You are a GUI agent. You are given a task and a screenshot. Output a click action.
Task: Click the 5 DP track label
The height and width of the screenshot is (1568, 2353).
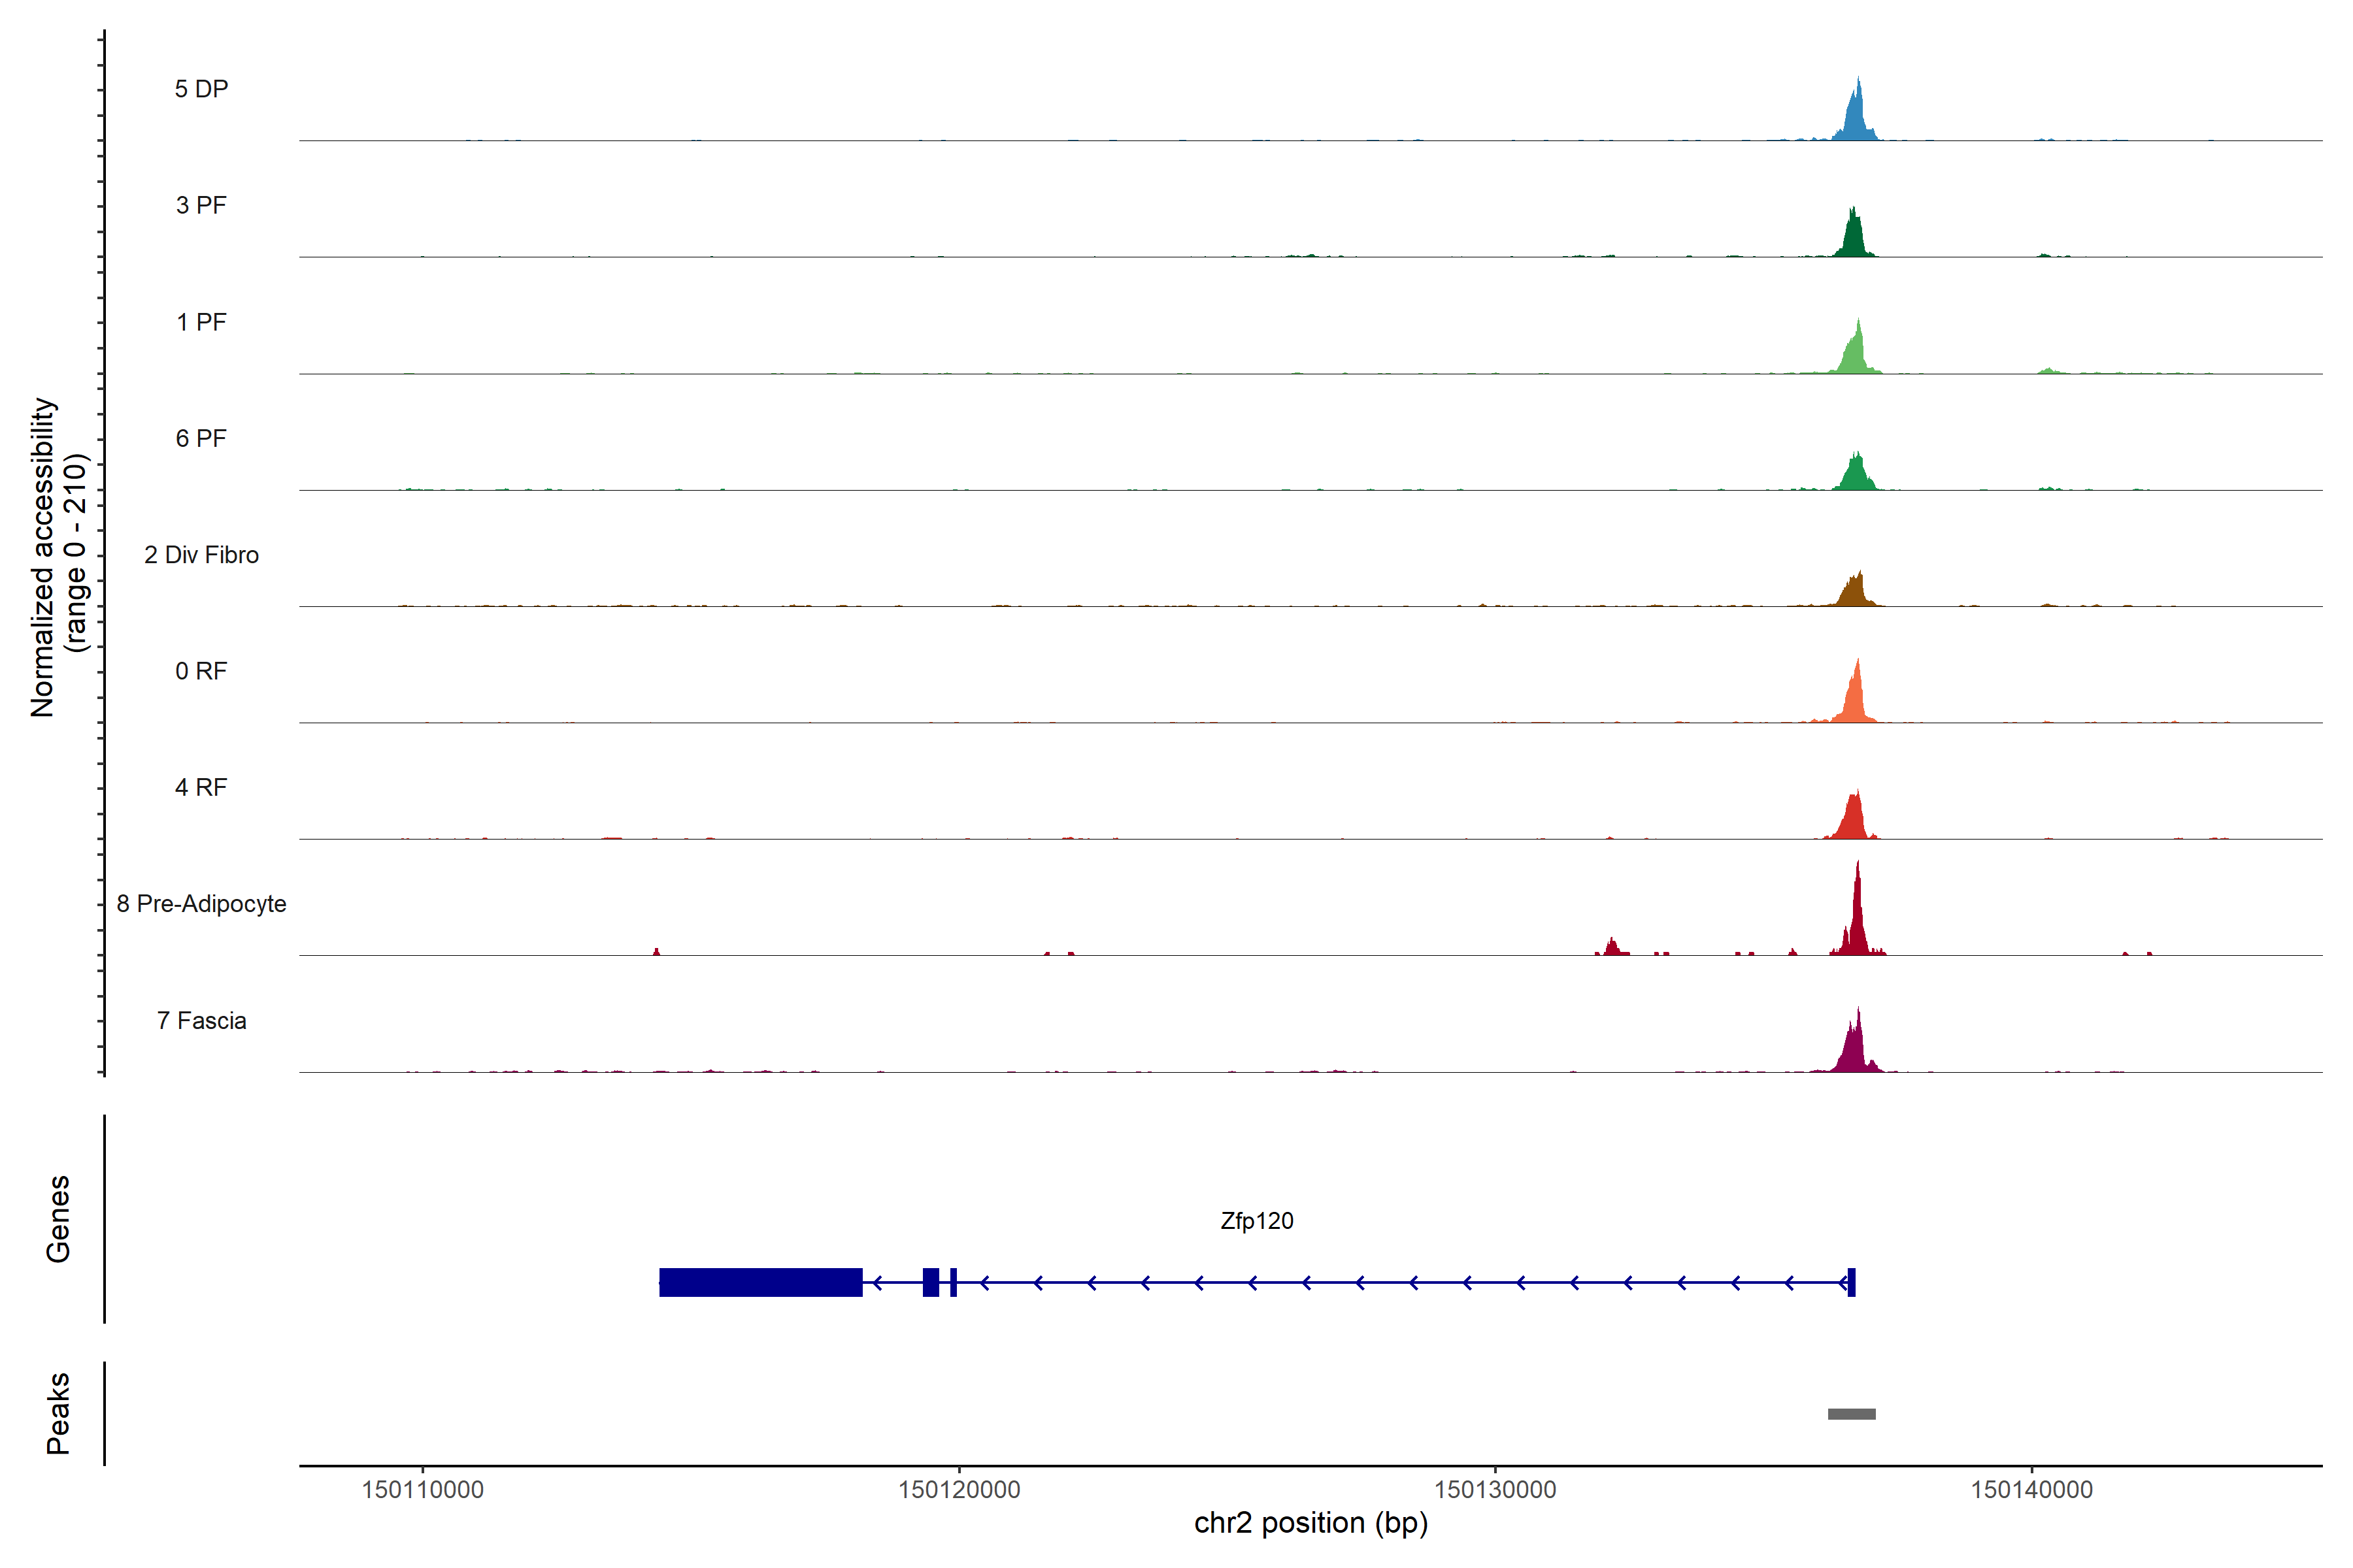(x=201, y=89)
